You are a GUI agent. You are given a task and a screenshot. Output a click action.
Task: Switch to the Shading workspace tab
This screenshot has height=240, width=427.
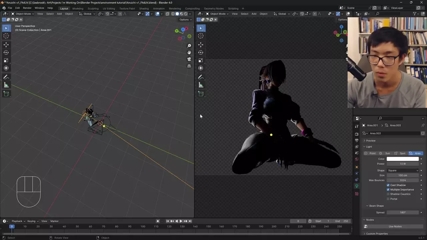point(144,8)
